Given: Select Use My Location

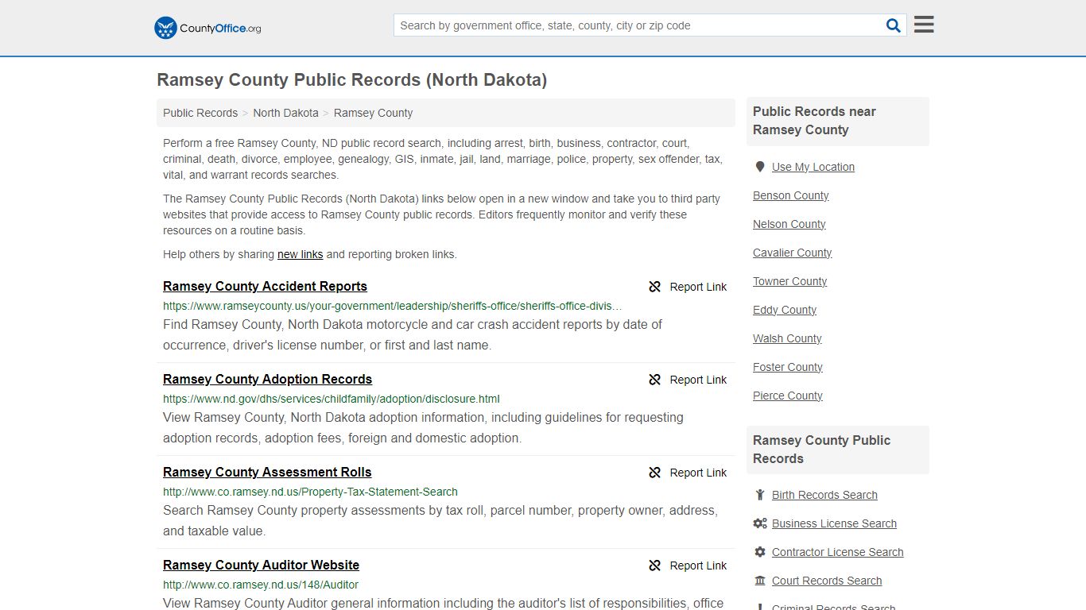Looking at the screenshot, I should [813, 167].
